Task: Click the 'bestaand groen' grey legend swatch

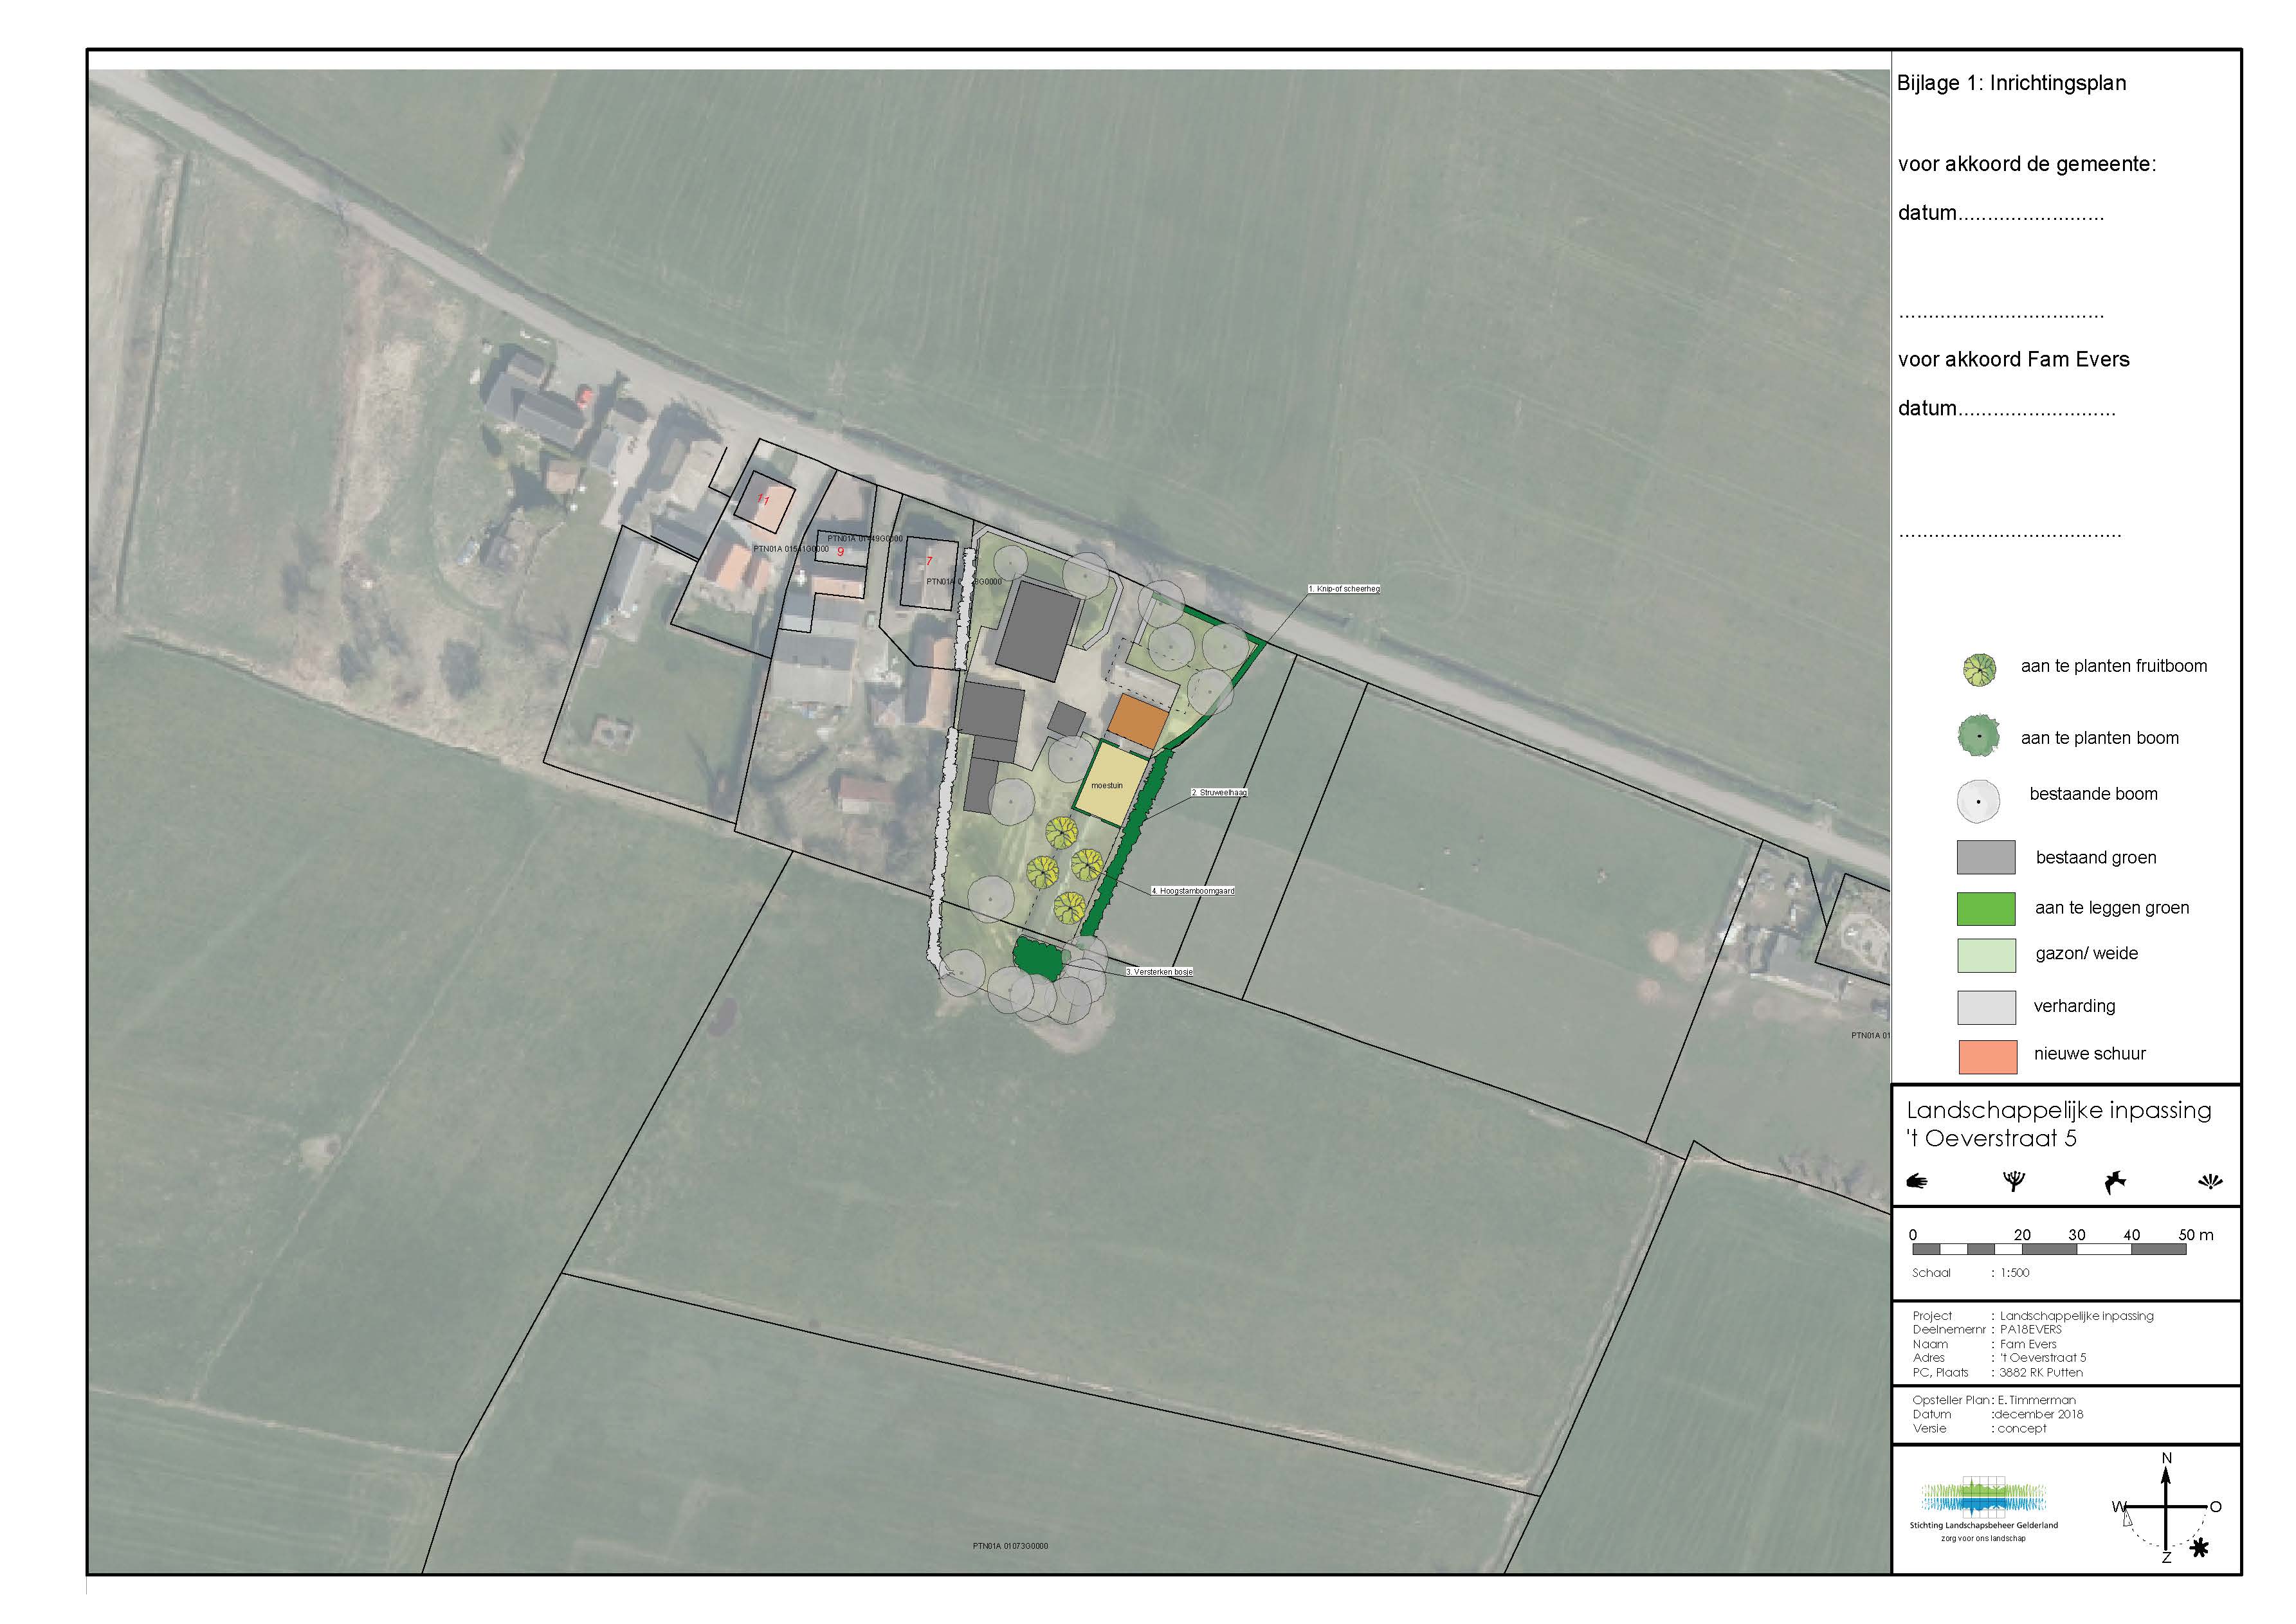Action: click(1985, 857)
